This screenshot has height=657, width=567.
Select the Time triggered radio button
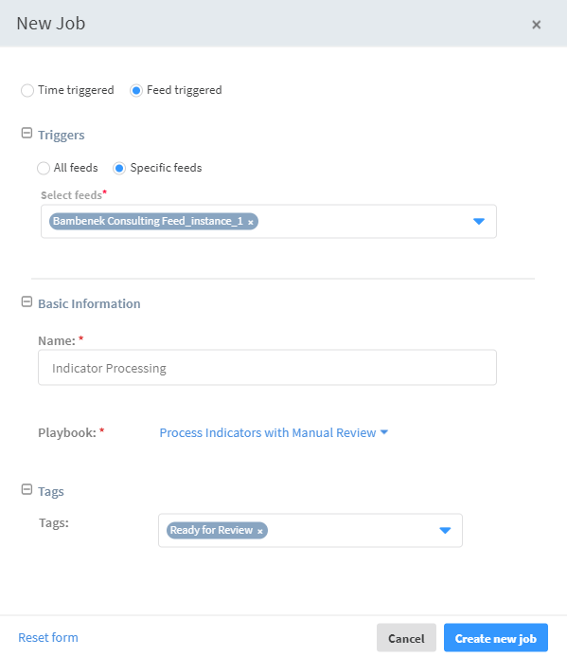pyautogui.click(x=27, y=90)
